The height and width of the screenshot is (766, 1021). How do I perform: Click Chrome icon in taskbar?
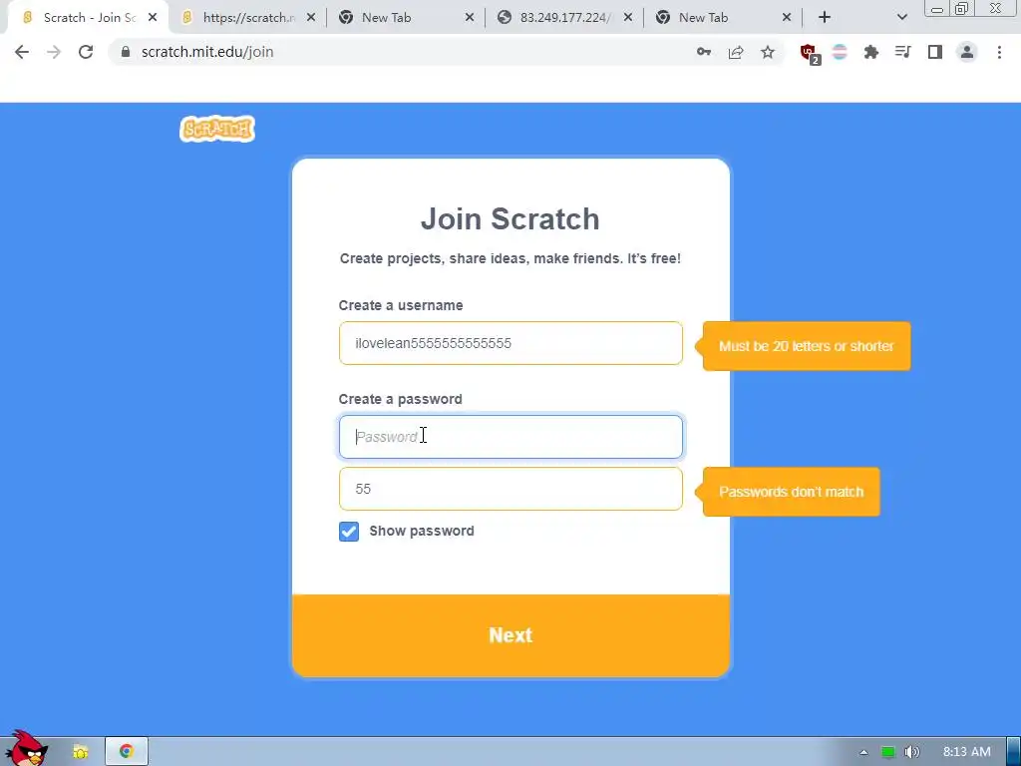point(127,752)
